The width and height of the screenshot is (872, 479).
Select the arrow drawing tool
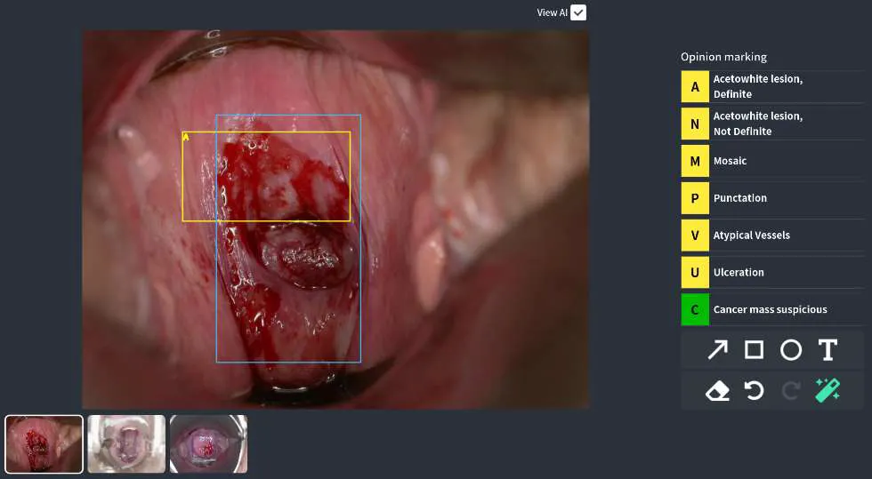click(x=717, y=350)
